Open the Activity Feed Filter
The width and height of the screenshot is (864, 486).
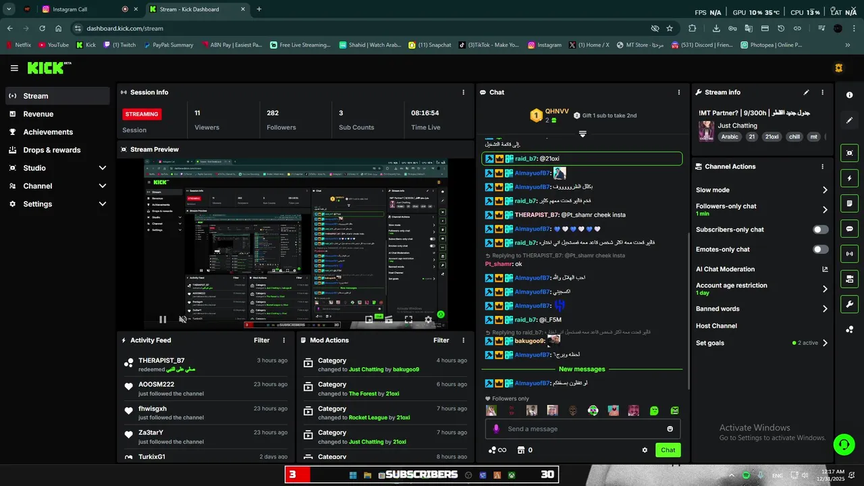click(x=261, y=340)
